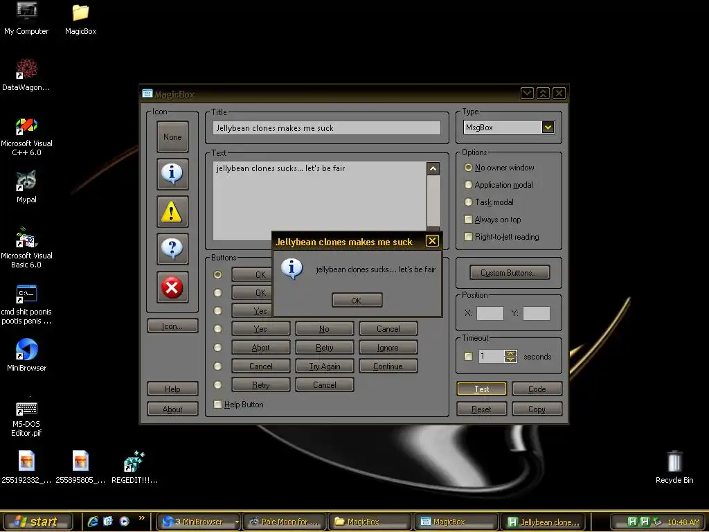Viewport: 709px width, 532px height.
Task: Select the Yes/No/Cancel buttons radio option
Action: (x=218, y=329)
